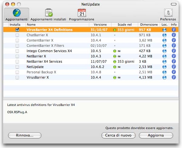This screenshot has height=148, width=182.
Task: Open Preferenze from the toolbar
Action: pos(168,14)
